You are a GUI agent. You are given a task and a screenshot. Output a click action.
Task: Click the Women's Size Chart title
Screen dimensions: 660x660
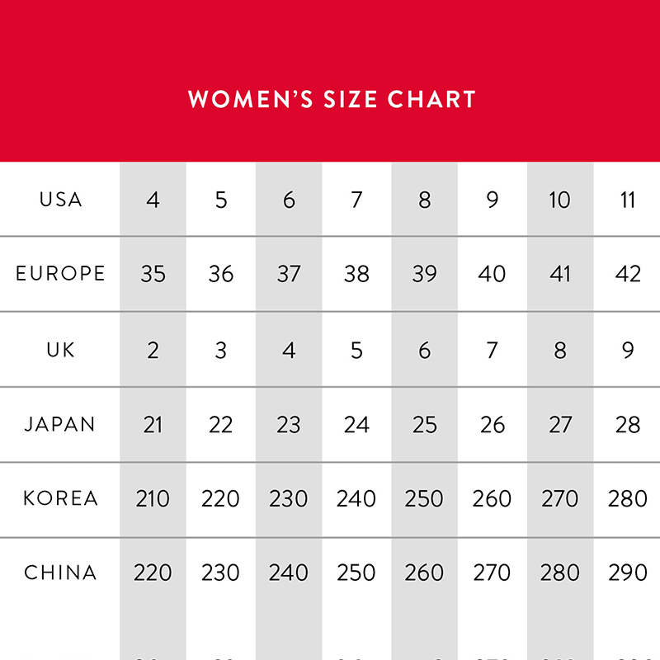[332, 100]
